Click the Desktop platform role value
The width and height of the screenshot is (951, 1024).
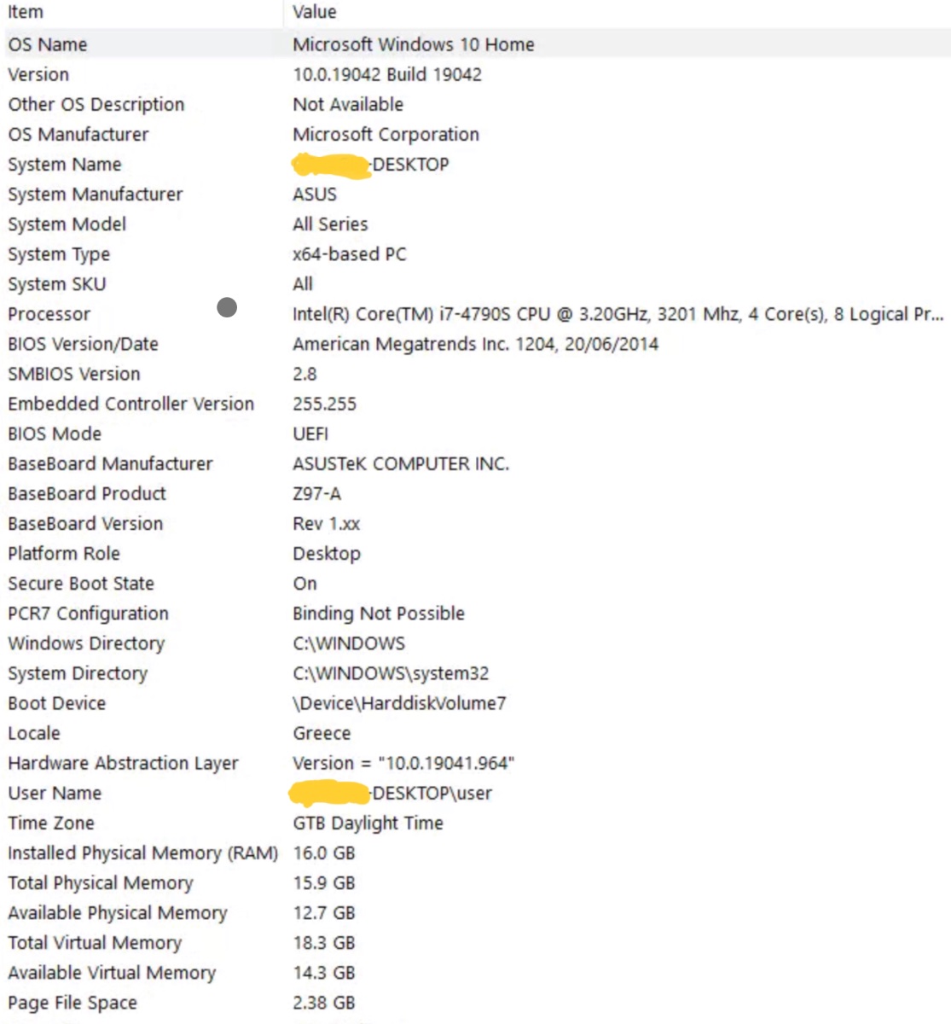[327, 554]
